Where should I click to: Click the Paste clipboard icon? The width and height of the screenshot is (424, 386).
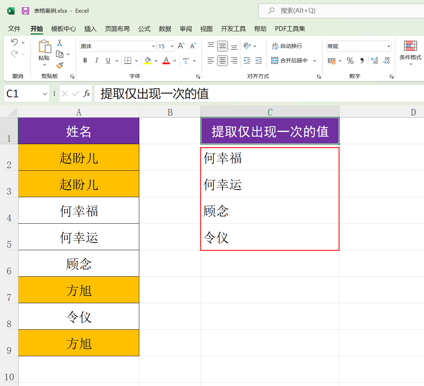point(44,46)
